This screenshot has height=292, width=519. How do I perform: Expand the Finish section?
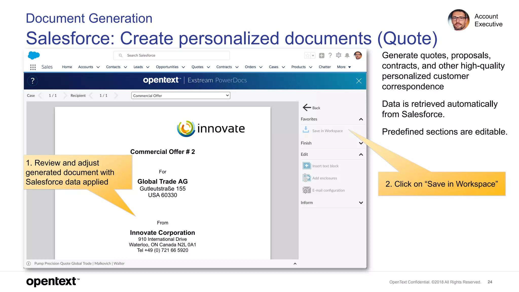[x=361, y=143]
